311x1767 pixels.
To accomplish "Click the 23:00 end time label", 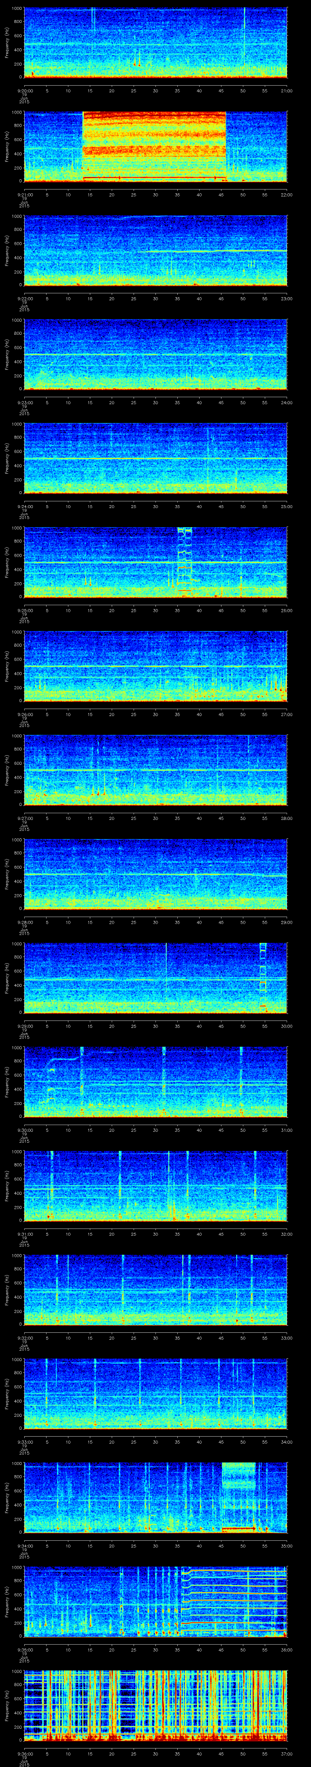I will coord(286,298).
